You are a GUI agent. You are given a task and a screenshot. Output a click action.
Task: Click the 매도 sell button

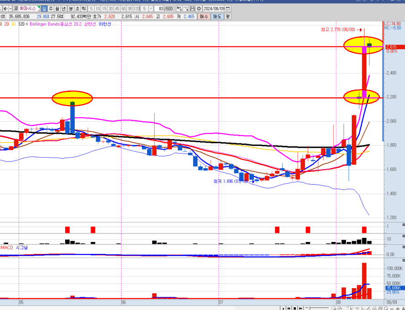(217, 16)
